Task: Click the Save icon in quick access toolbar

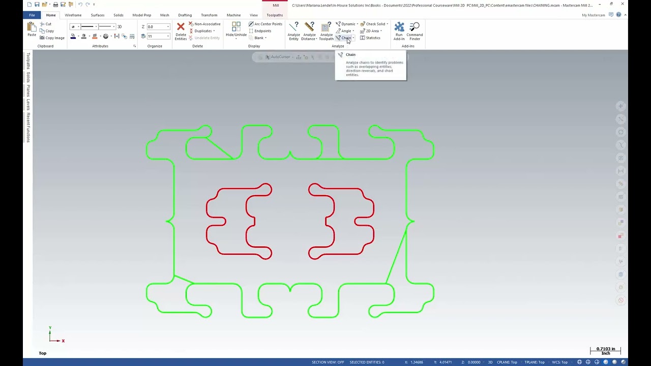Action: point(37,5)
